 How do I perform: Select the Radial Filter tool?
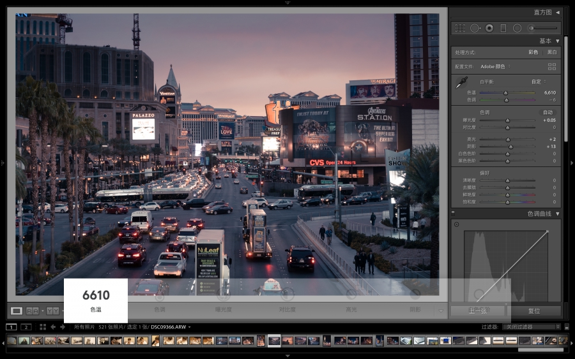click(x=517, y=28)
